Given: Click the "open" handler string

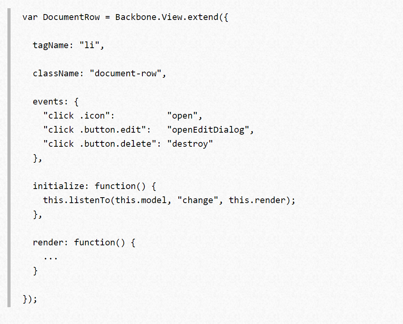Looking at the screenshot, I should [182, 116].
